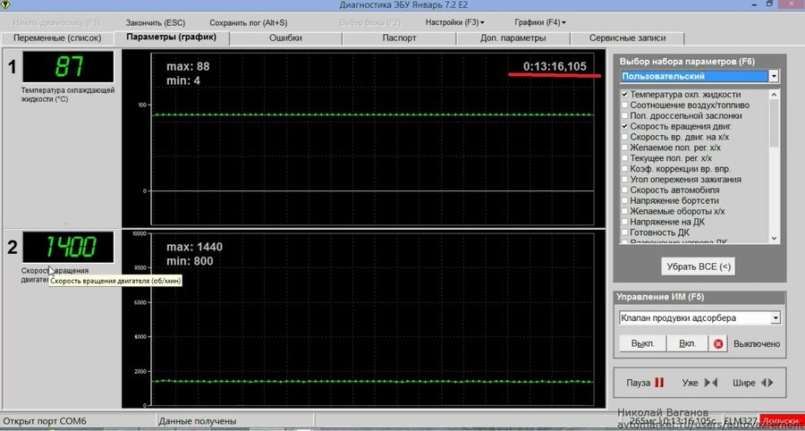Check Желаемое пол. рег. х/х
The height and width of the screenshot is (431, 805).
click(625, 148)
